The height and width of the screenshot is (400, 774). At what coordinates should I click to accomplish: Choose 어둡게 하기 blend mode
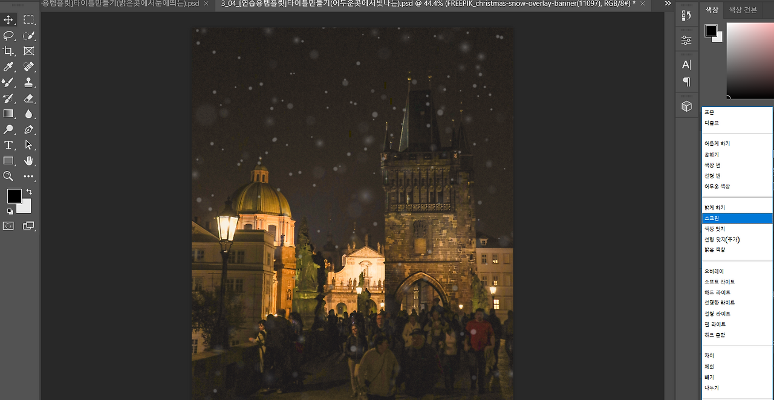737,144
